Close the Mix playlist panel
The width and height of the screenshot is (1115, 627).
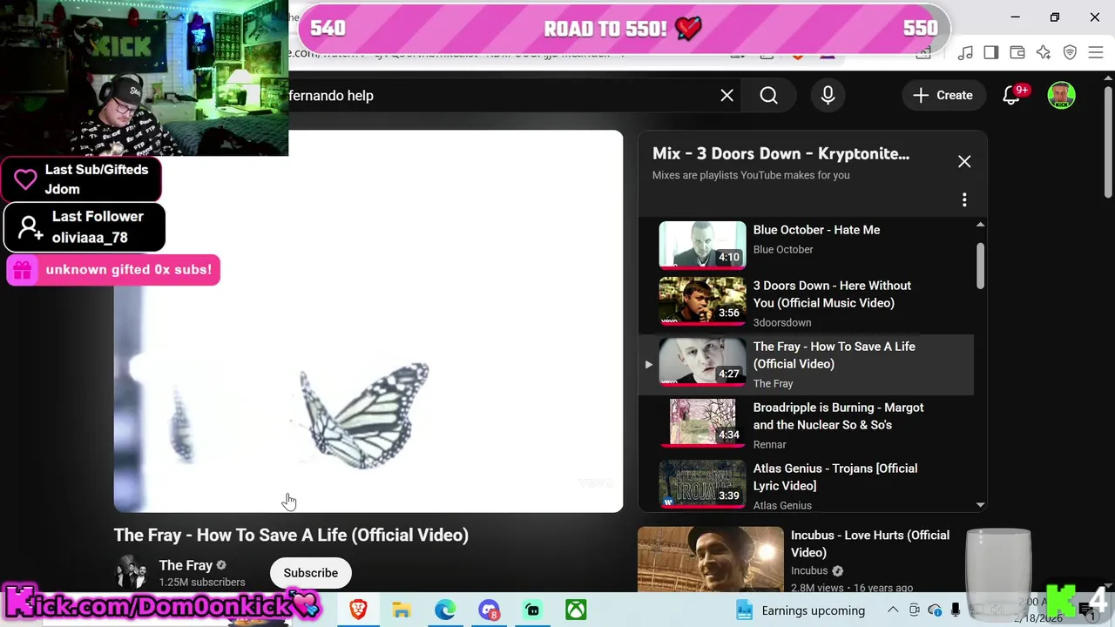(964, 162)
